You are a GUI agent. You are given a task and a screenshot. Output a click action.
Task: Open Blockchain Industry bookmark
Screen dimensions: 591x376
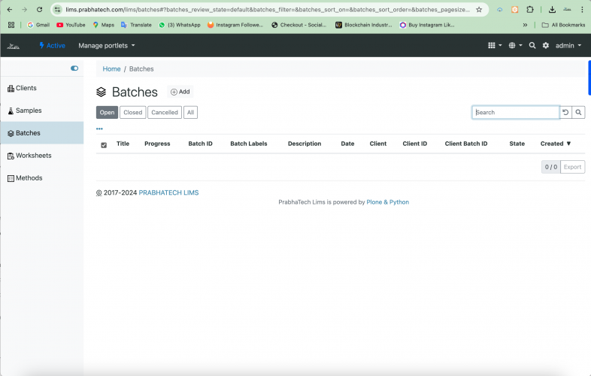[364, 25]
